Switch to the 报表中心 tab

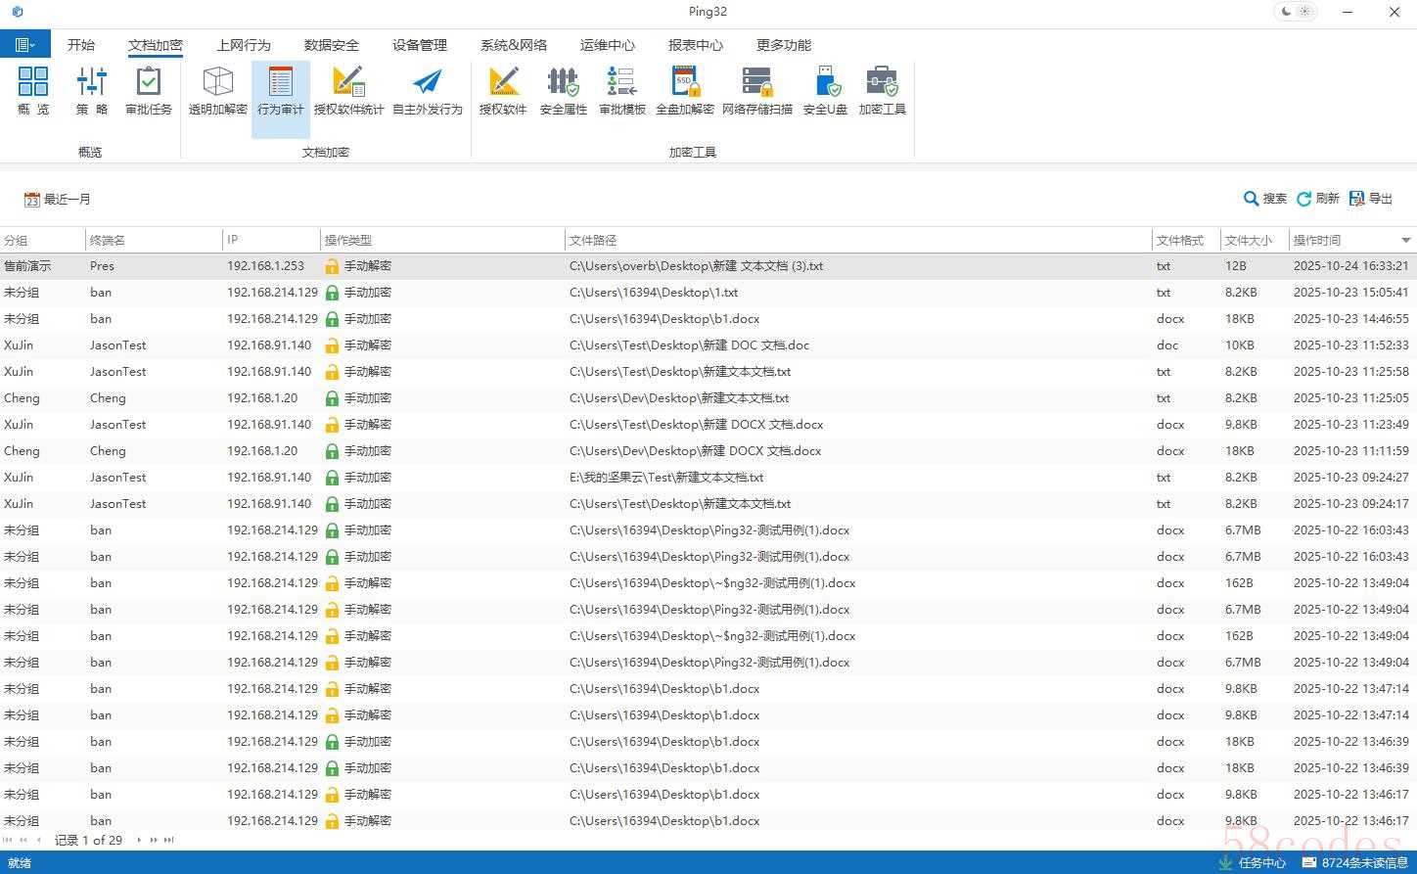[695, 45]
